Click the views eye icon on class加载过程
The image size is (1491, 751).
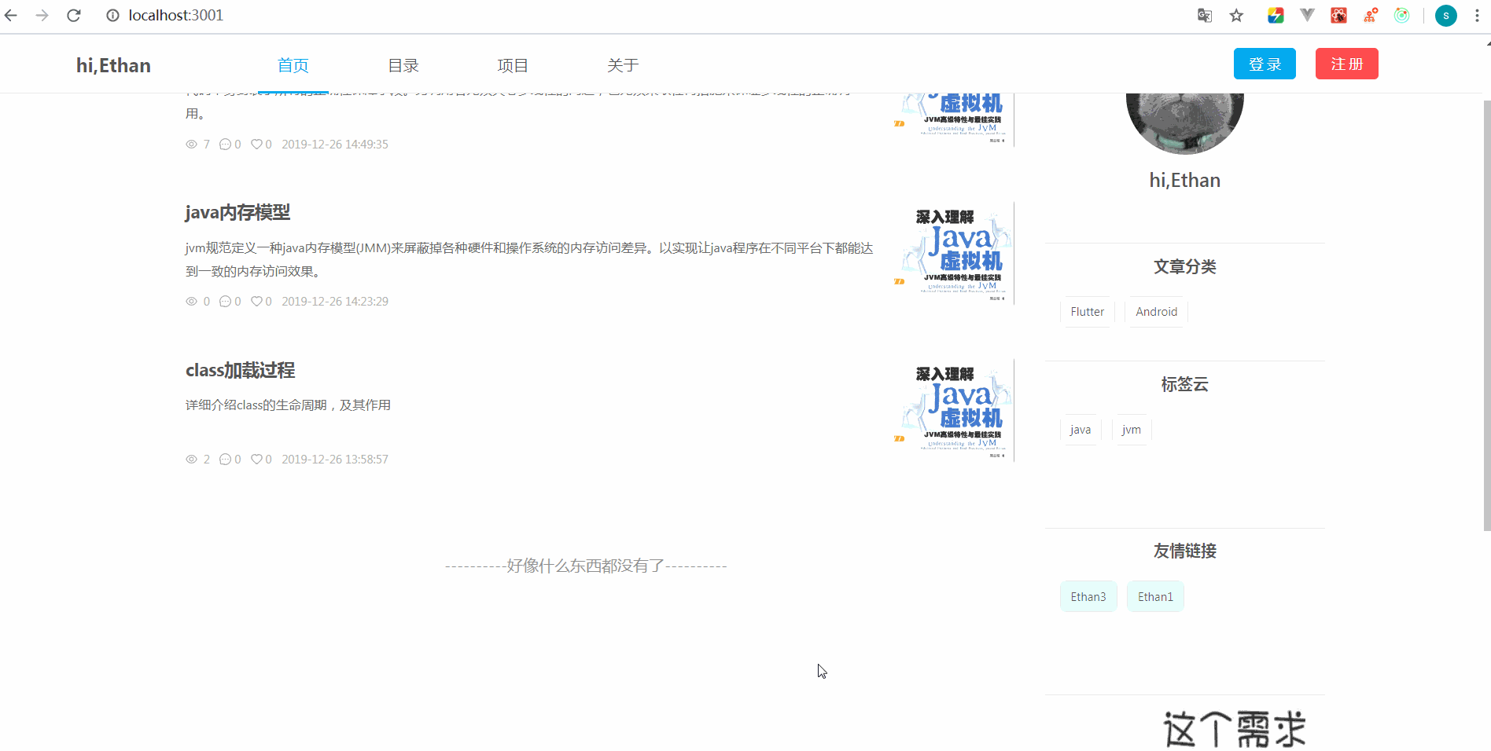191,460
